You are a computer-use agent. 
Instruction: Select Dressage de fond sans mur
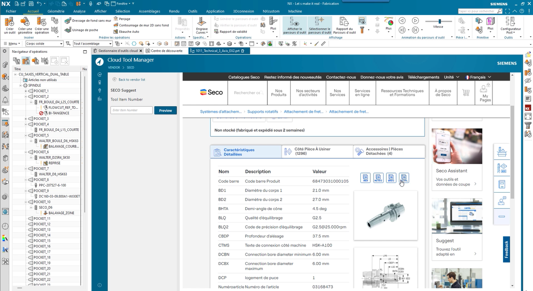click(x=88, y=21)
